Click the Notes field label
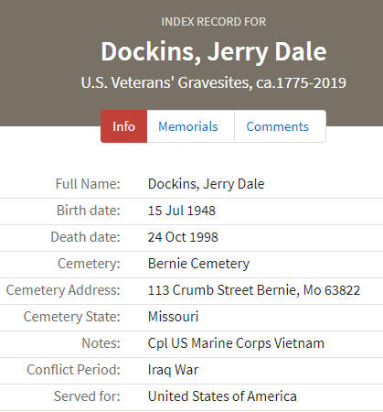 [x=101, y=343]
